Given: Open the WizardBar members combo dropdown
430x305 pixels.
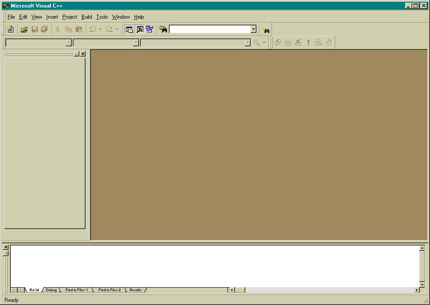Looking at the screenshot, I should 247,43.
